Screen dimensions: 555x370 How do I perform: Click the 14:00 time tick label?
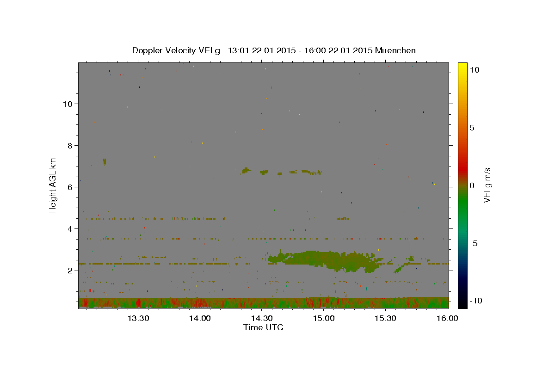click(200, 318)
